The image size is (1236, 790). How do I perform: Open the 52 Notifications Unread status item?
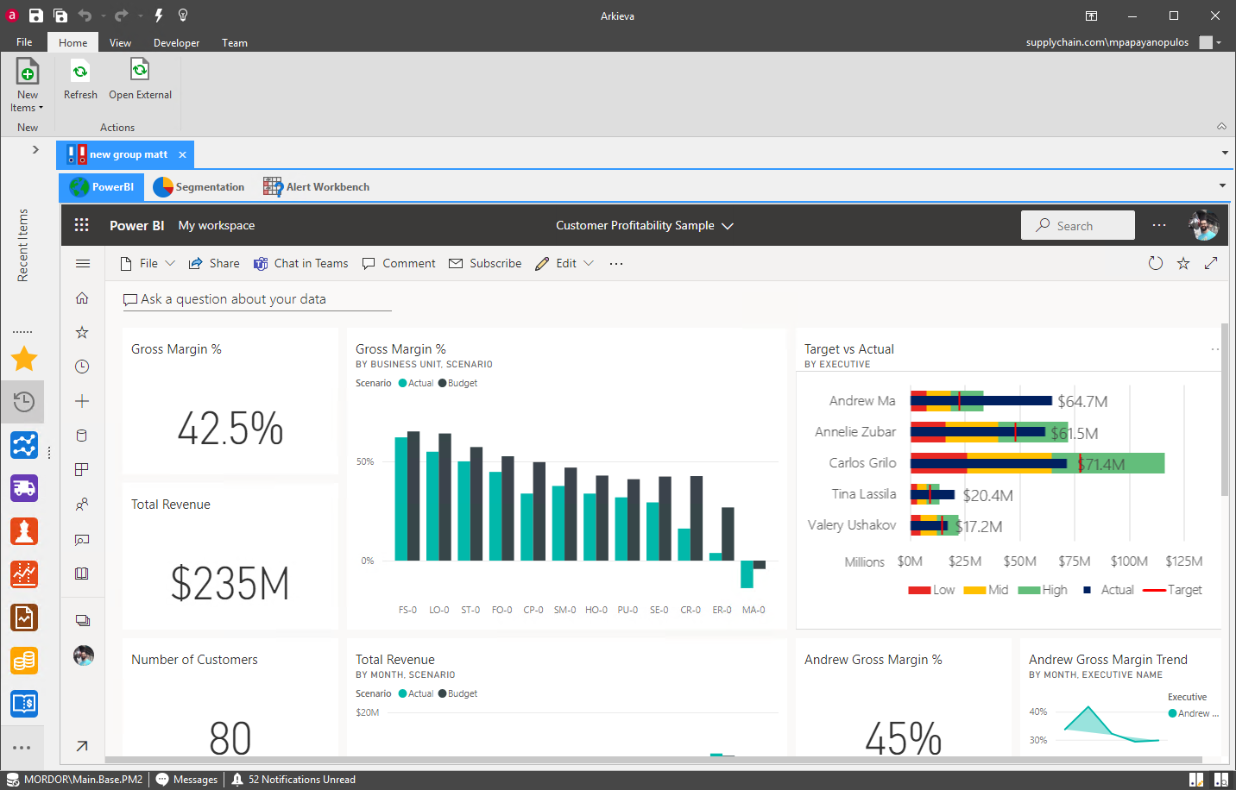click(x=293, y=780)
